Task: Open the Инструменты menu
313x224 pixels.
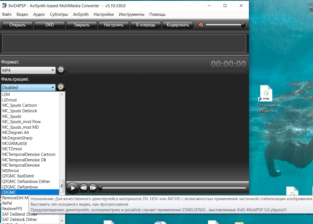Action: click(x=132, y=14)
